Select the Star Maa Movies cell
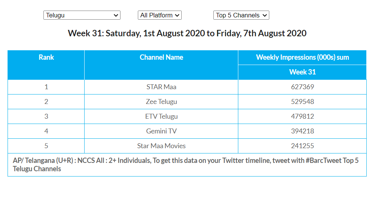372x206 pixels. pyautogui.click(x=161, y=146)
